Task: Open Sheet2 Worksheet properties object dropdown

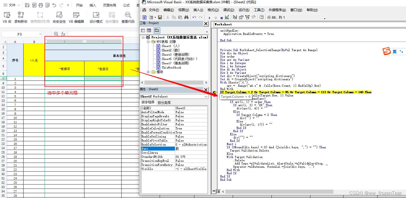Action: coord(206,97)
